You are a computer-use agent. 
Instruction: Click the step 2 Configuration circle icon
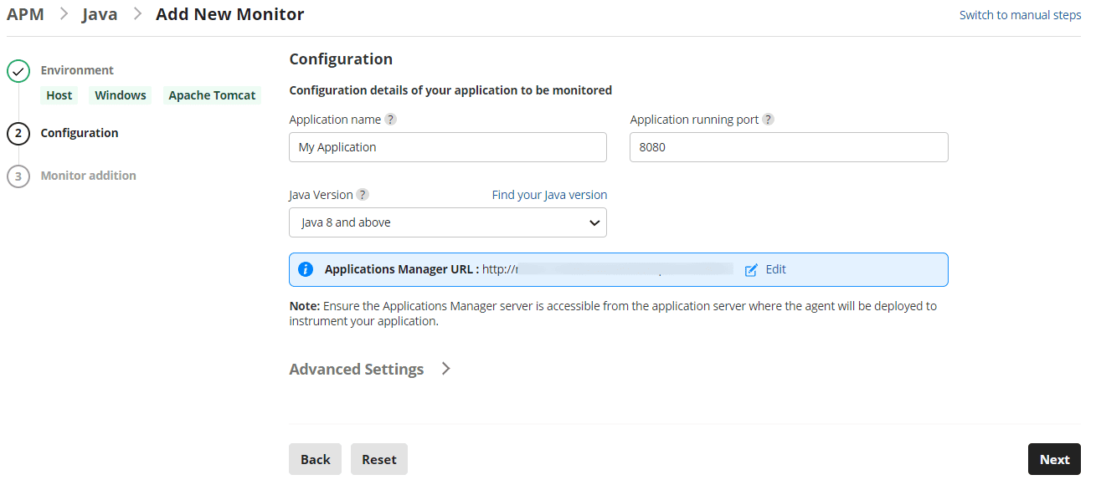point(18,134)
